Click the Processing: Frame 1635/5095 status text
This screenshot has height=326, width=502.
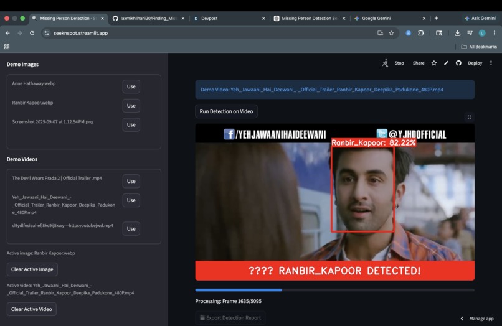coord(229,301)
